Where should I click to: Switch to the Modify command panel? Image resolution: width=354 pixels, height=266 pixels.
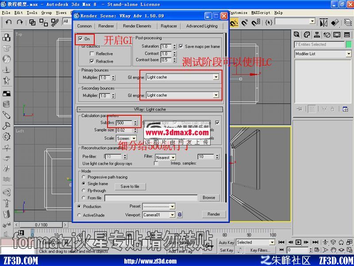pyautogui.click(x=307, y=35)
